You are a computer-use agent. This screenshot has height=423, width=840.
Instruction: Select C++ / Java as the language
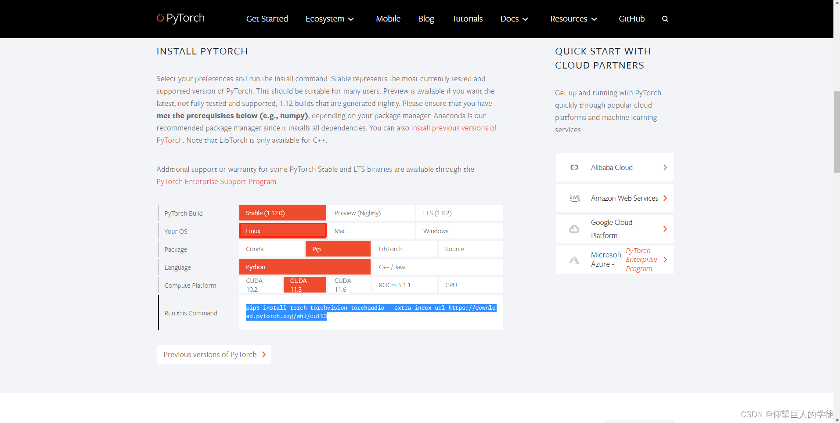coord(438,267)
